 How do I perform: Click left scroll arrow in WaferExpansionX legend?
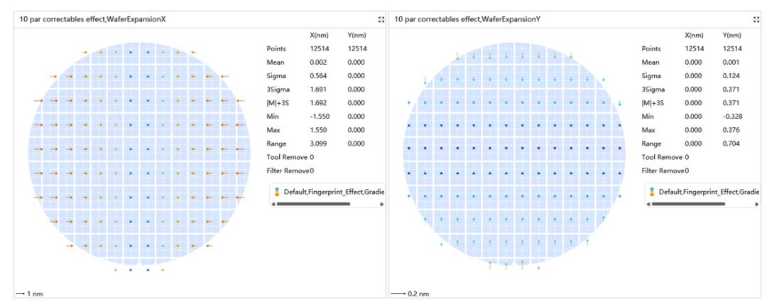tap(274, 204)
